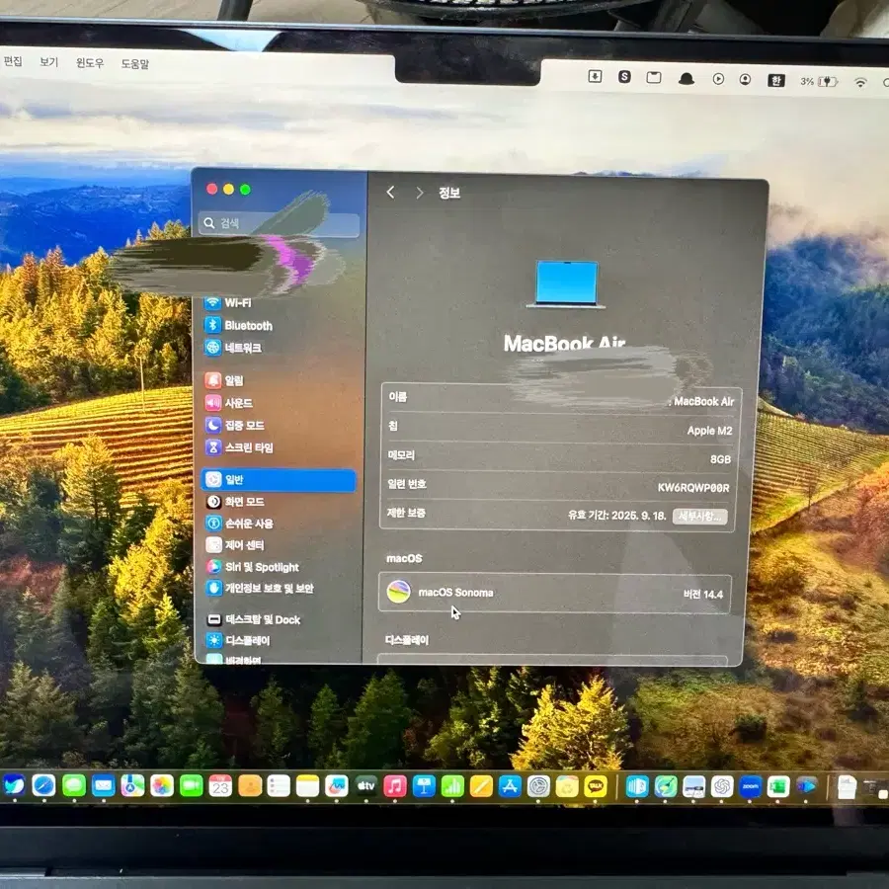Screen dimensions: 889x889
Task: Open Calendar showing 23 in the Dock
Action: point(220,786)
